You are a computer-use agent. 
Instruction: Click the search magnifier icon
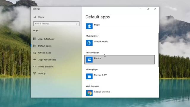pyautogui.click(x=77, y=24)
